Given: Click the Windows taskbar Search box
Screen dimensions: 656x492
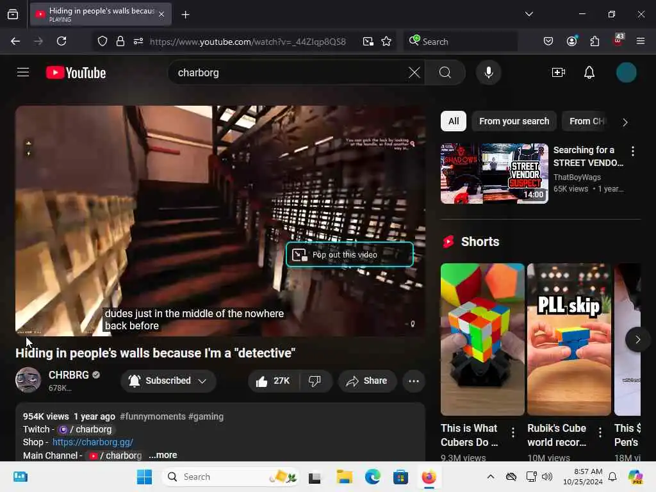Looking at the screenshot, I should [x=231, y=477].
